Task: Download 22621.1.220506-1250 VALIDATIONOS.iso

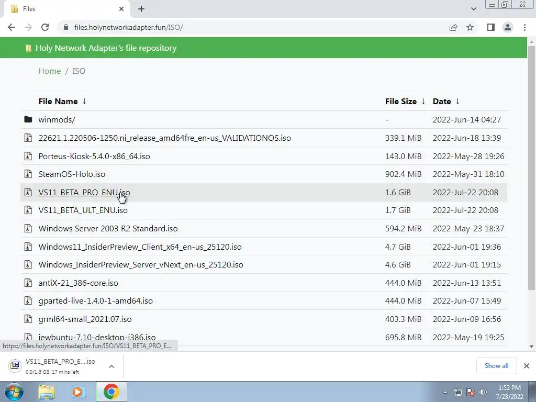Action: (164, 138)
